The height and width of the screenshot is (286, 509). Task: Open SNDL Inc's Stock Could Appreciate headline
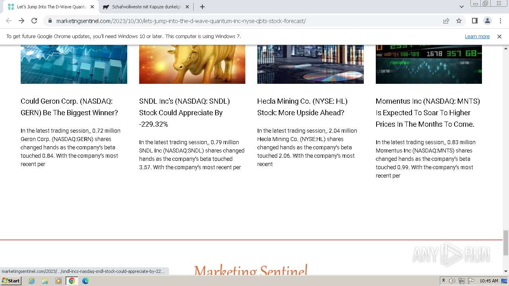coord(185,113)
